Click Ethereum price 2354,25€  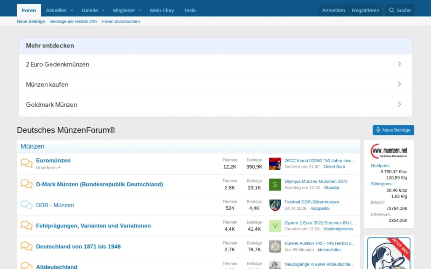click(398, 220)
